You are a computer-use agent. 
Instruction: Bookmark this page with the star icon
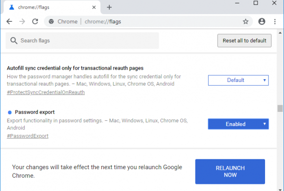(246, 22)
